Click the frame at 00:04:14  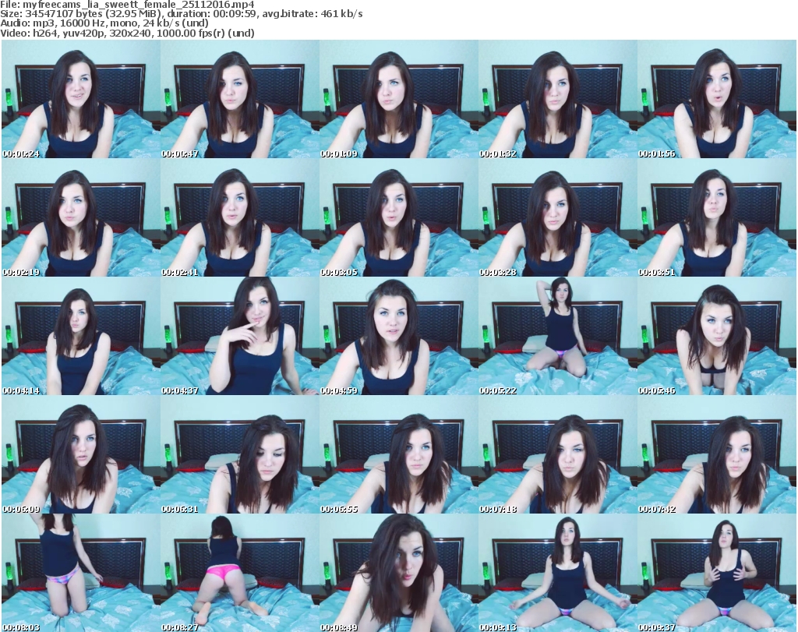(x=80, y=337)
